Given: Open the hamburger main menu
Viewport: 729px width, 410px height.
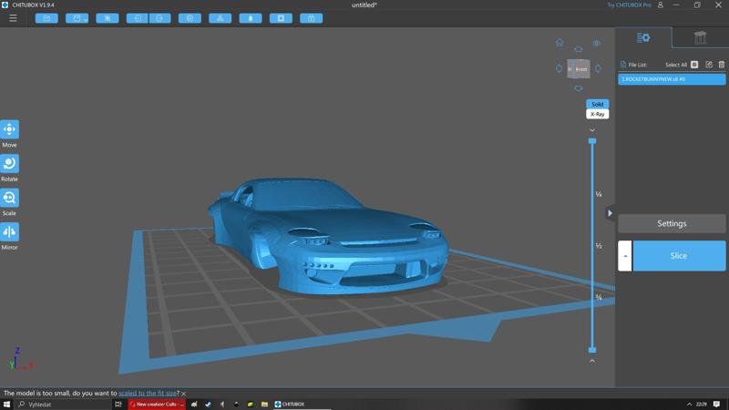Looking at the screenshot, I should (13, 18).
